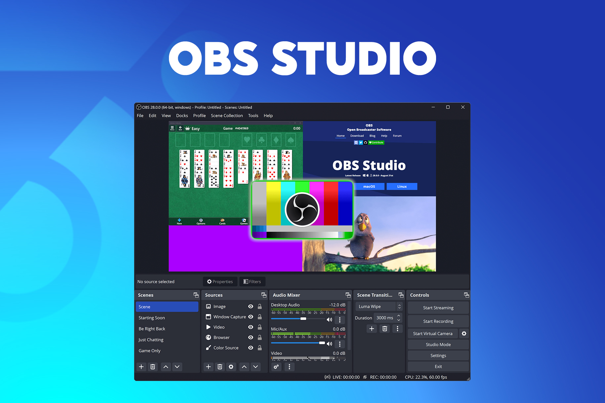Enable Studio Mode

click(x=438, y=345)
